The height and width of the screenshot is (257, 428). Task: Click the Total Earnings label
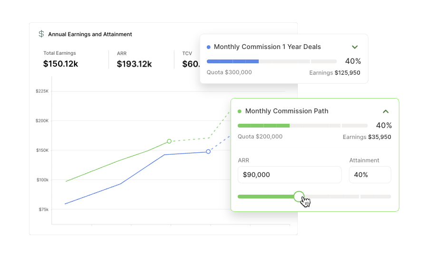click(59, 53)
